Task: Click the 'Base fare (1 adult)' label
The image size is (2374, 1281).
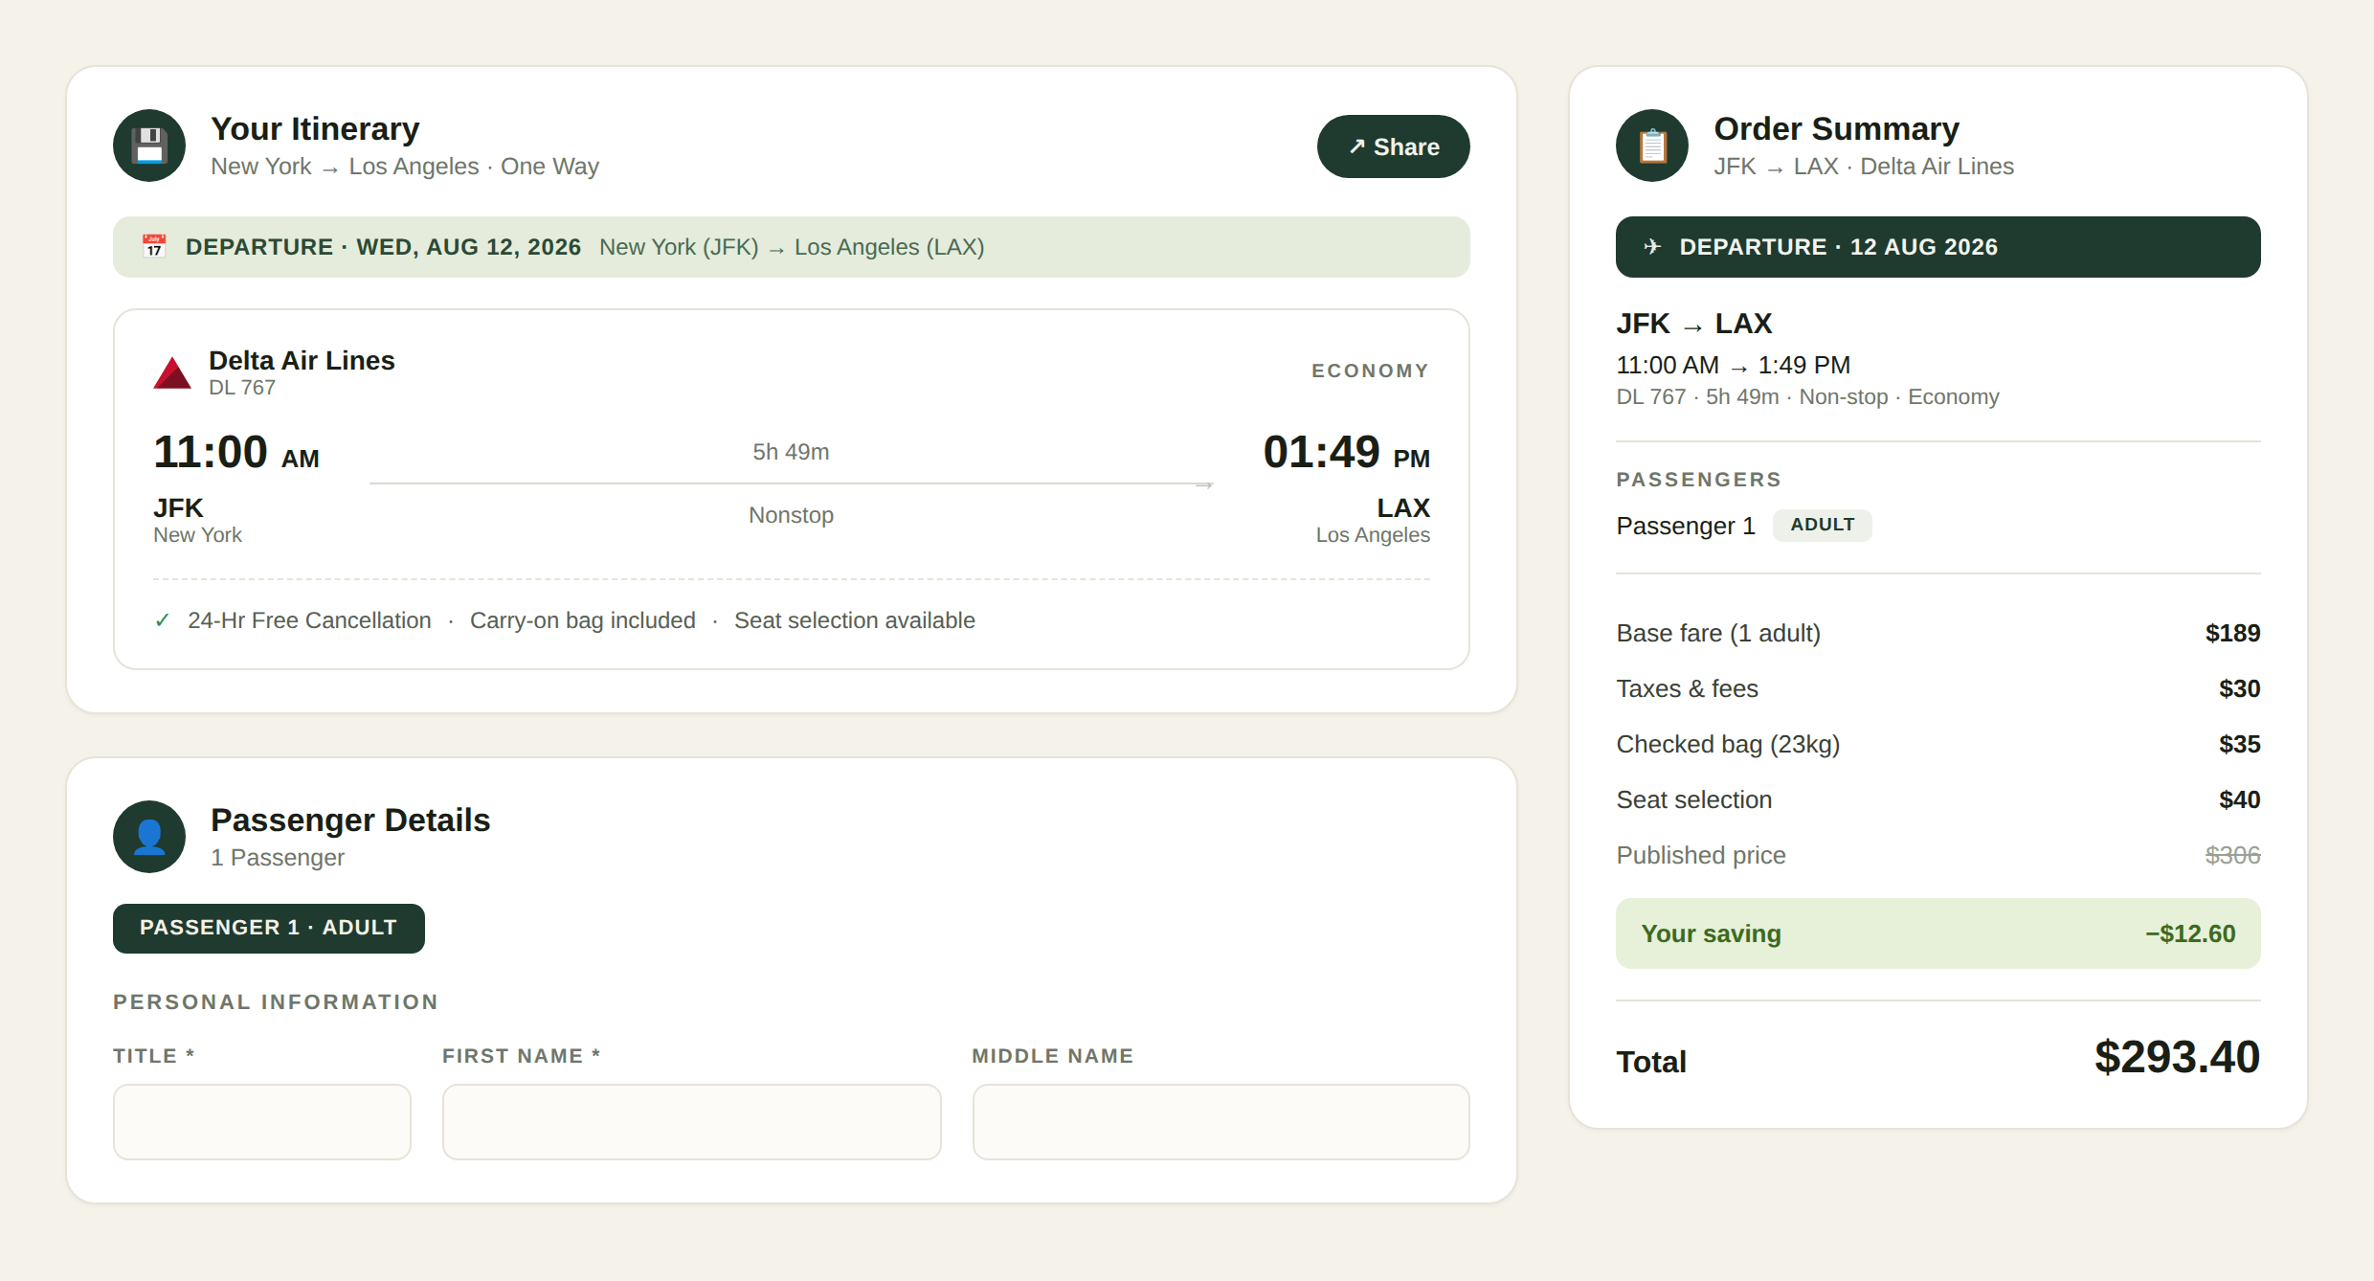Action: point(1718,633)
